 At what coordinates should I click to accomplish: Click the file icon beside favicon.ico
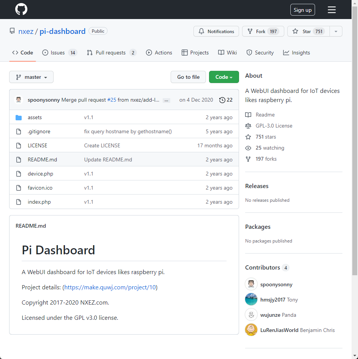coord(19,188)
